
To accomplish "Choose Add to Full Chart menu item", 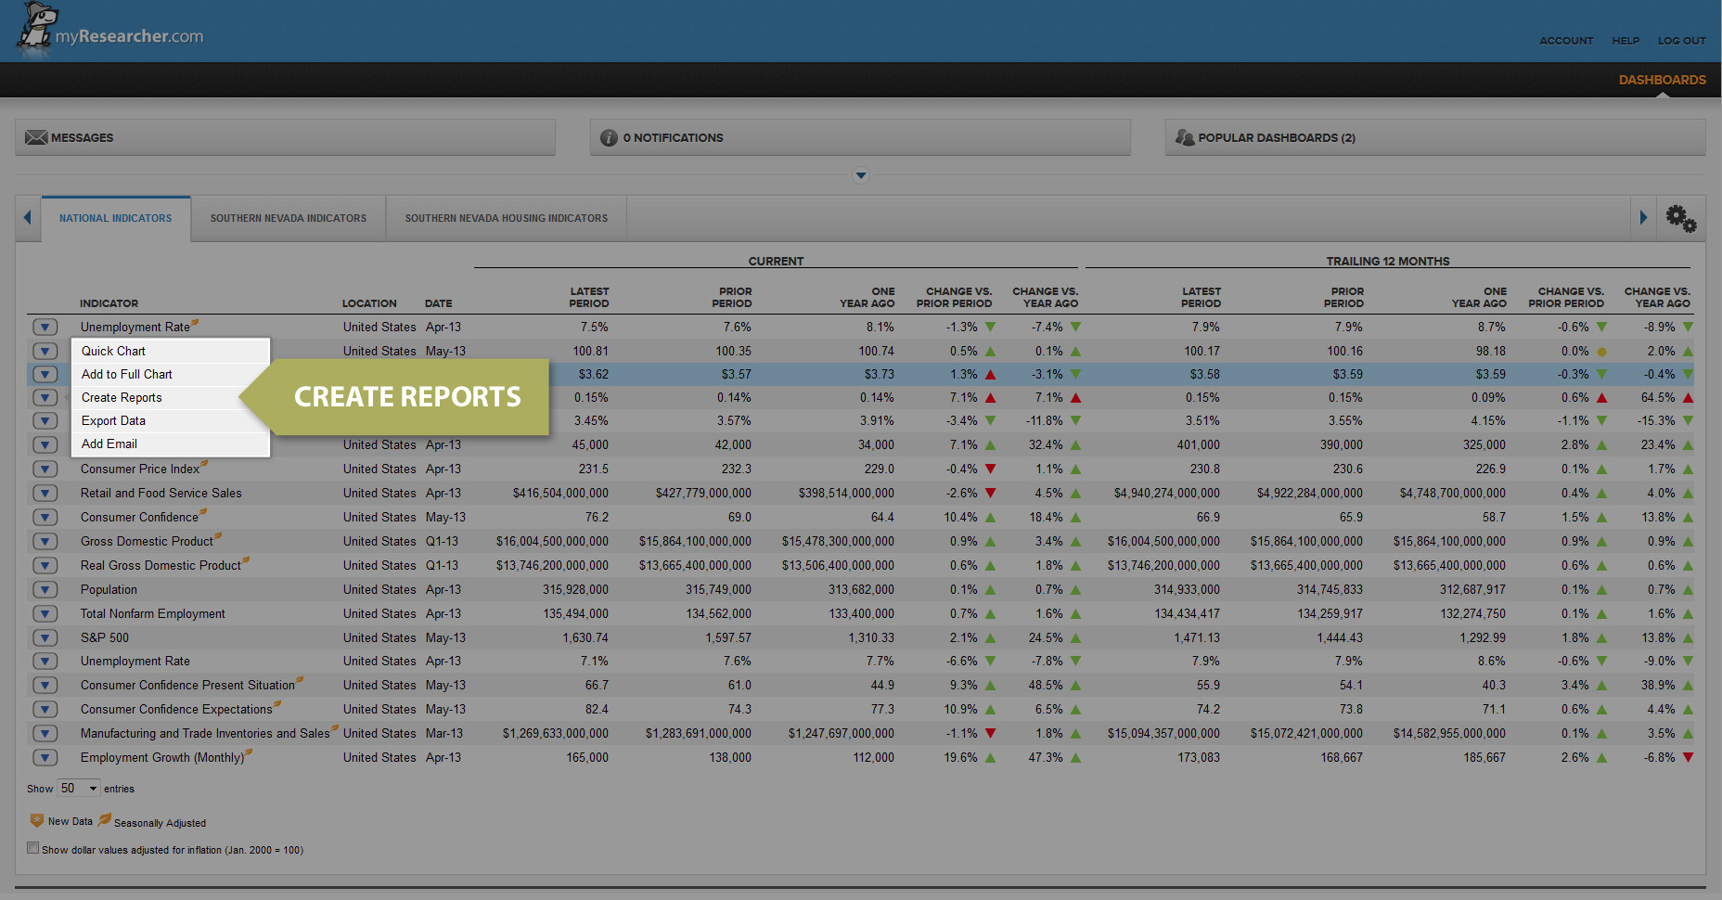I will tap(171, 374).
